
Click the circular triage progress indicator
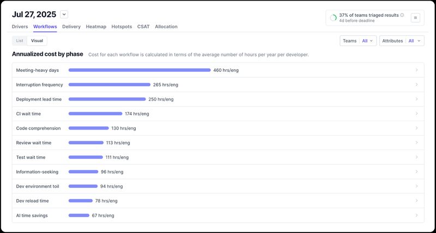[x=333, y=18]
